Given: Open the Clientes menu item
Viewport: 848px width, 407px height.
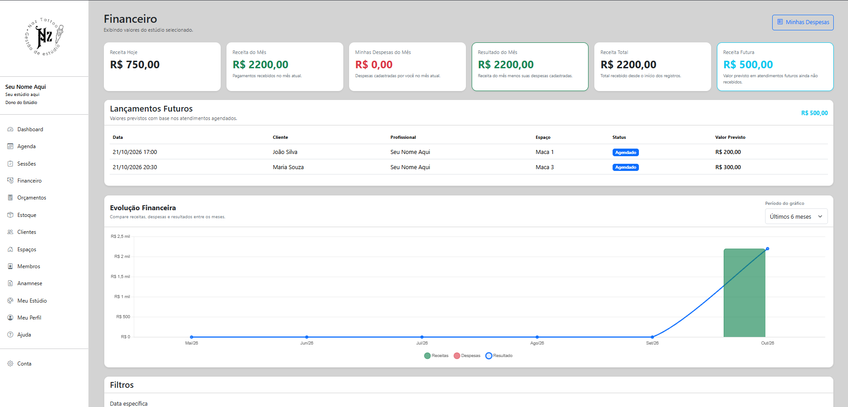Looking at the screenshot, I should click(27, 232).
